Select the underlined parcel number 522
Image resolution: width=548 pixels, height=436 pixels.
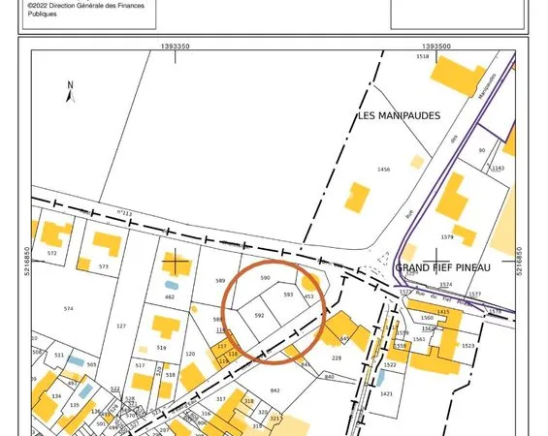click(115, 389)
